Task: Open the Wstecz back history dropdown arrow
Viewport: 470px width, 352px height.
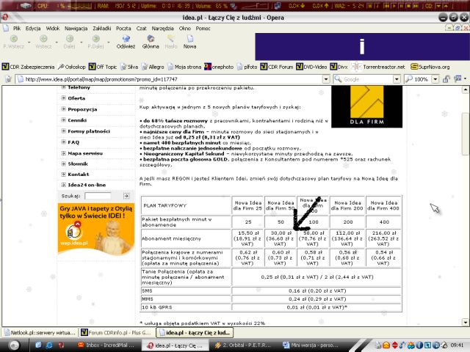Action: point(57,43)
